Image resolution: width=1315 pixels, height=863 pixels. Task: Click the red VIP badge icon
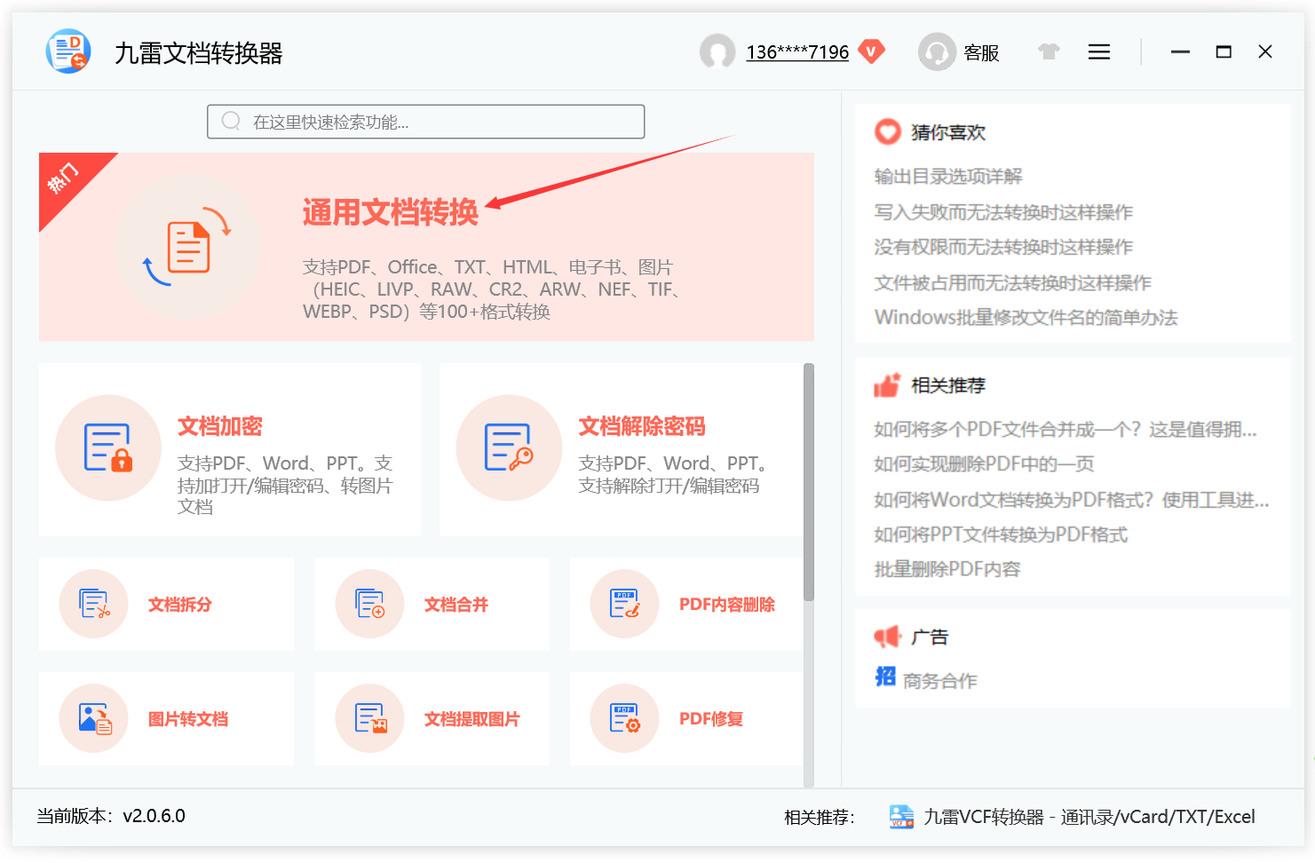coord(872,51)
